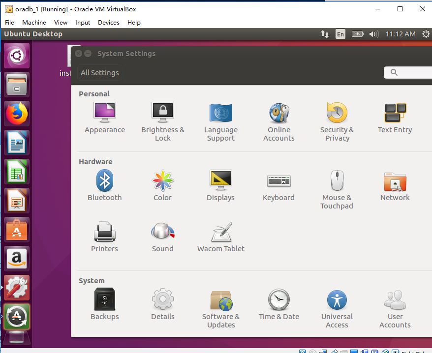The width and height of the screenshot is (432, 353).
Task: Open the VirtualBox View menu
Action: (61, 22)
